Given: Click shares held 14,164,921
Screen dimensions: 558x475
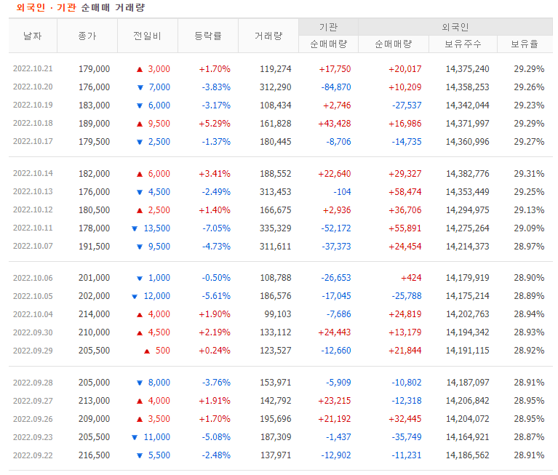Looking at the screenshot, I should point(468,437).
